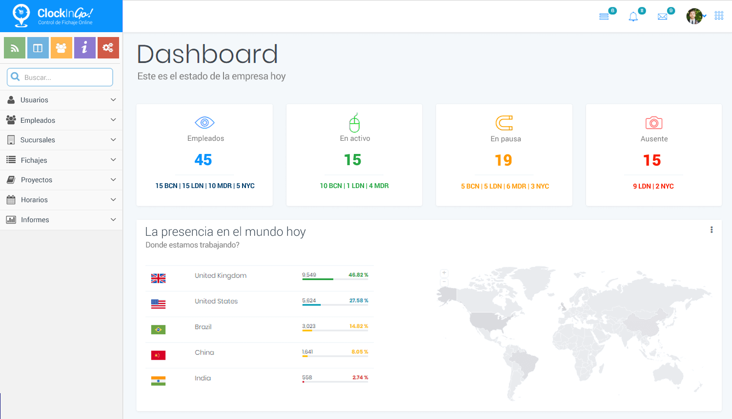
Task: Open the mail envelope icon
Action: coord(662,17)
